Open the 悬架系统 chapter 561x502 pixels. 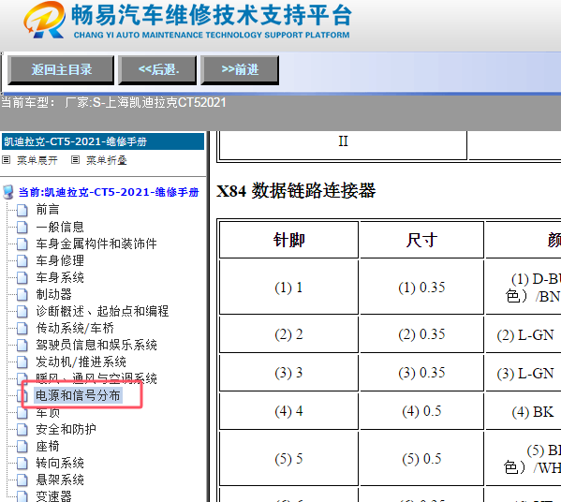click(x=60, y=480)
